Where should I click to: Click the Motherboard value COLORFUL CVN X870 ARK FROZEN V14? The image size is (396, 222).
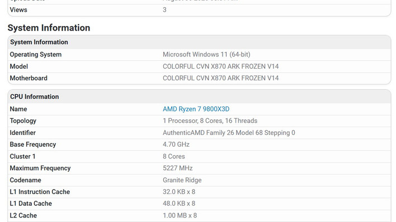(x=221, y=78)
